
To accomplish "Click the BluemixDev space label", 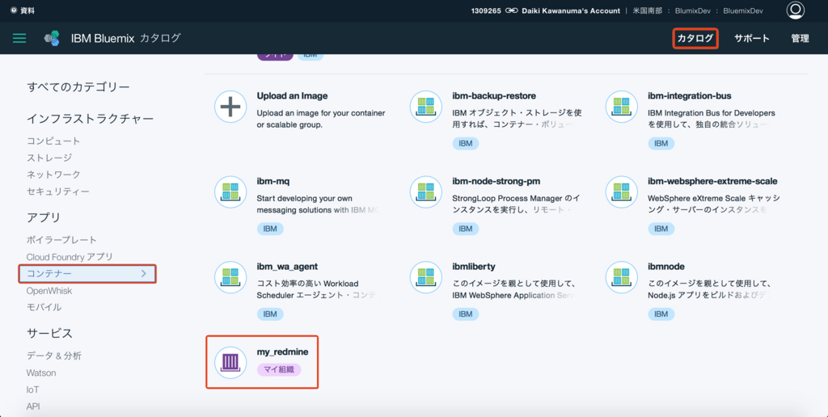I will click(742, 11).
